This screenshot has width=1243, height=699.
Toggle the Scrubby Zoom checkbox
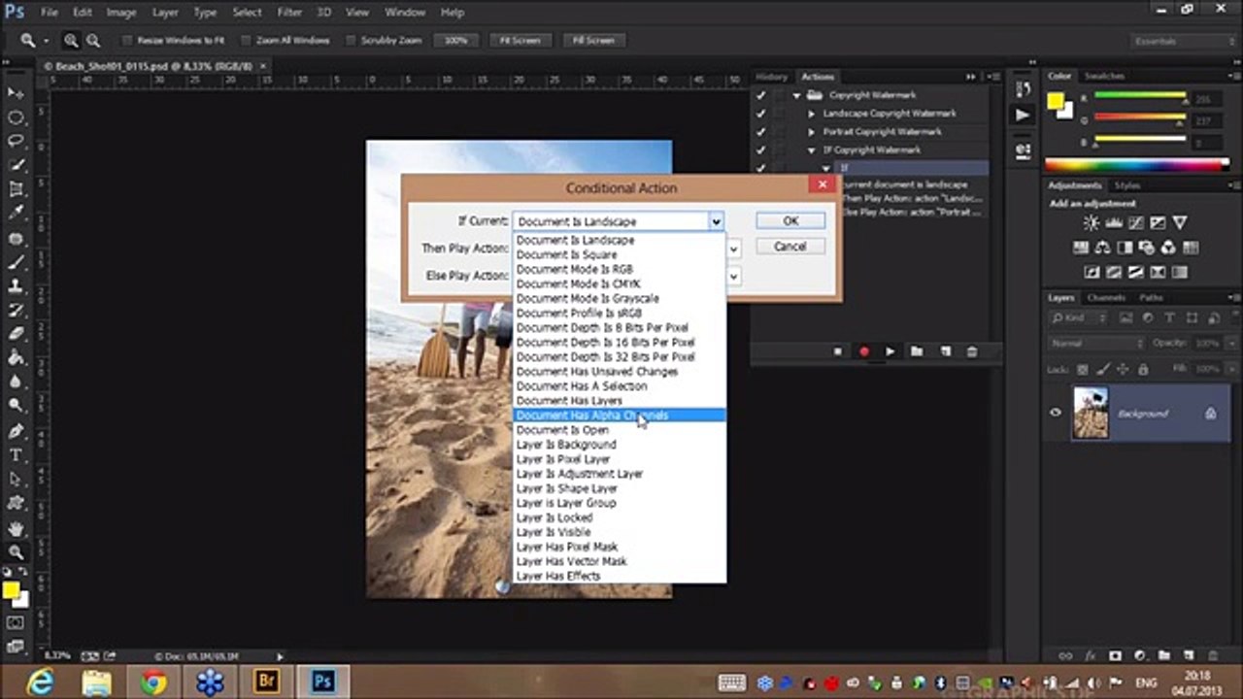[x=351, y=41]
